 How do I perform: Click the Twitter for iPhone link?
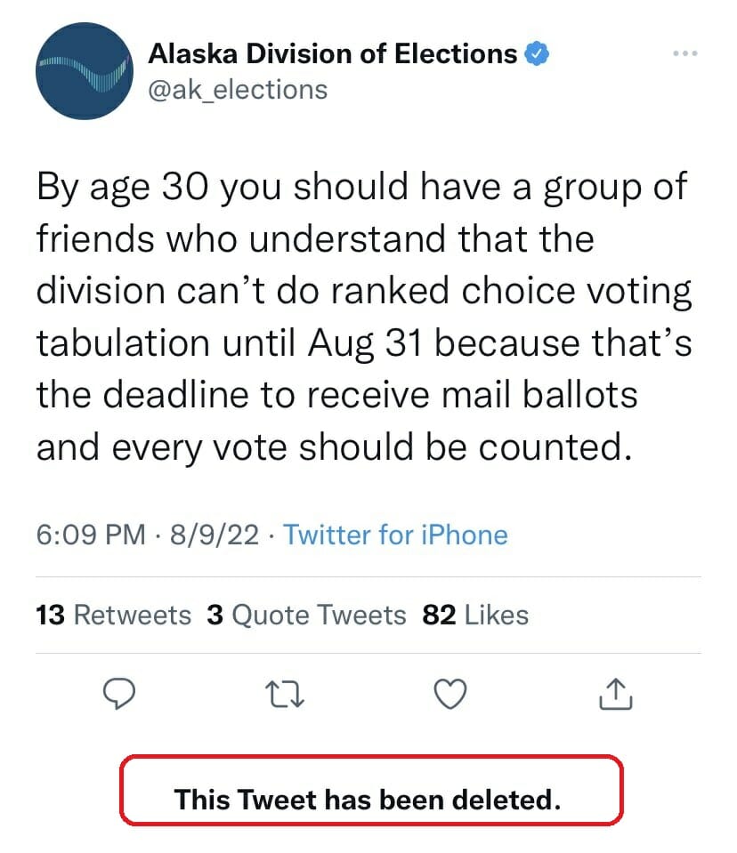[395, 535]
